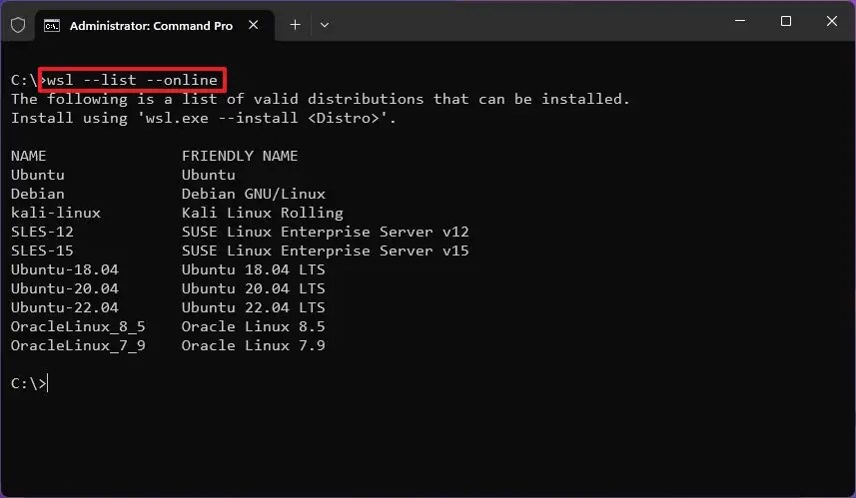Click the FRIENDLY NAME column header
The height and width of the screenshot is (498, 856).
coord(240,156)
